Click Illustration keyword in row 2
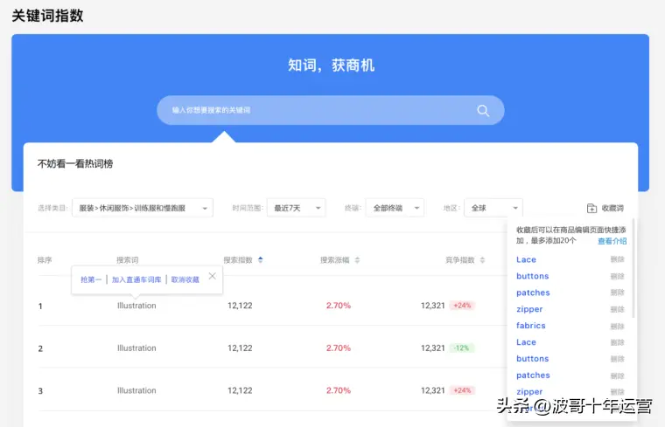 [136, 348]
